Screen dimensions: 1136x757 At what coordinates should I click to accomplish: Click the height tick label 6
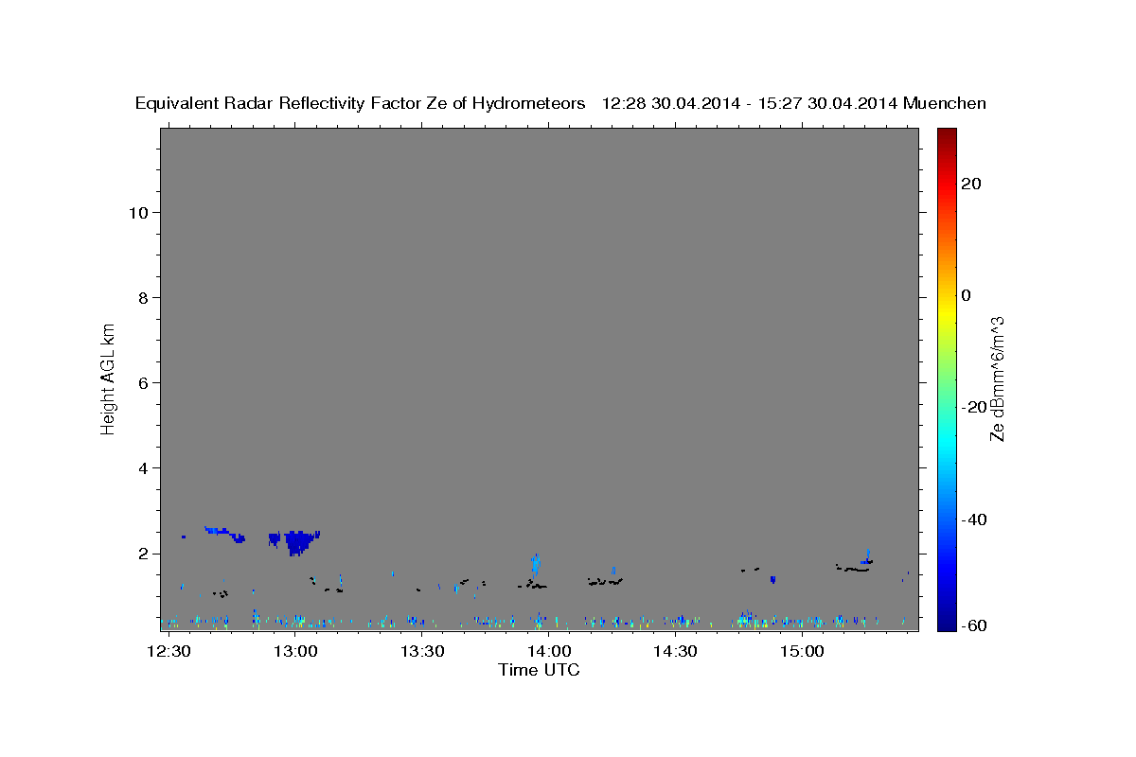(x=145, y=382)
